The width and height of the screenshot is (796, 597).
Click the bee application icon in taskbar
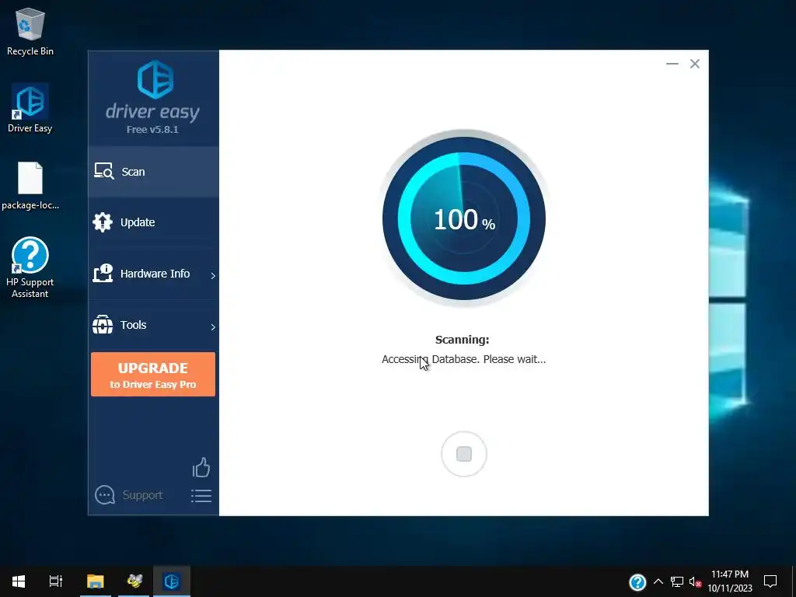[x=134, y=581]
